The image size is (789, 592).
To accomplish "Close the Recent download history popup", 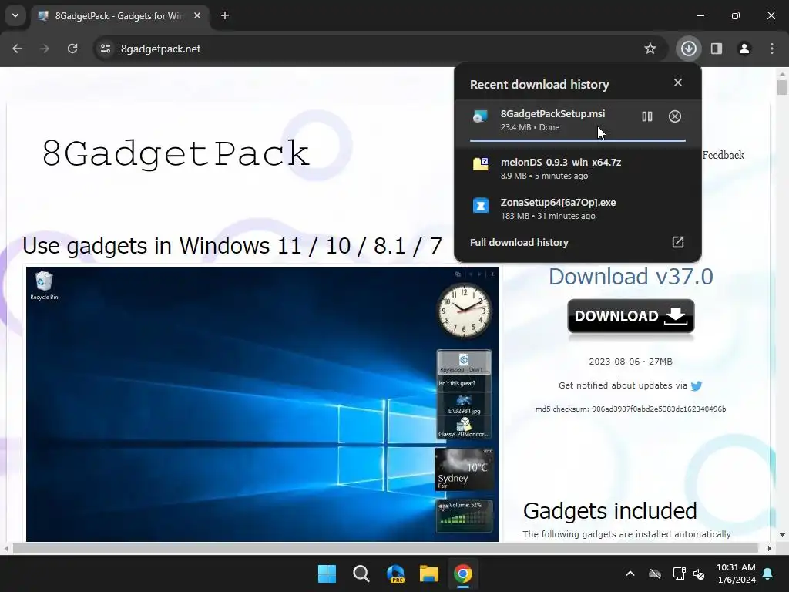I will point(678,82).
